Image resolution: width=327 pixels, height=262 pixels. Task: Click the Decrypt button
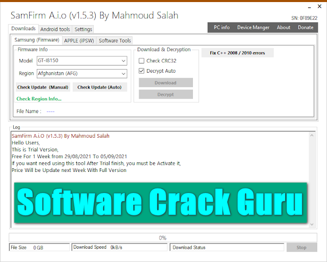pos(166,95)
